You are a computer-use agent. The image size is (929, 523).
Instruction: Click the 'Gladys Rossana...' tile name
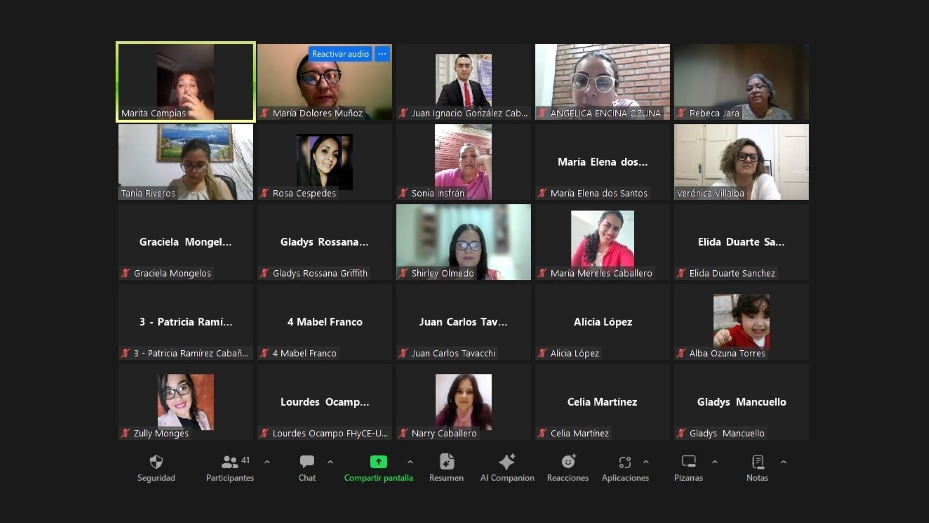click(x=324, y=242)
